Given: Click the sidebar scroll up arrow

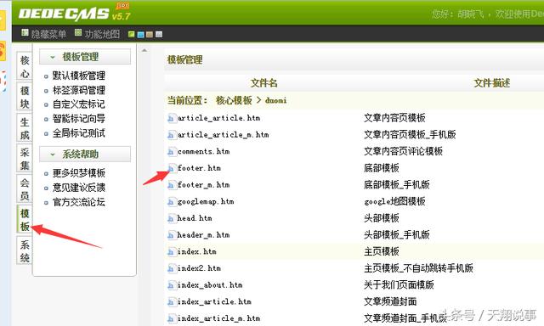Looking at the screenshot, I should (x=144, y=51).
